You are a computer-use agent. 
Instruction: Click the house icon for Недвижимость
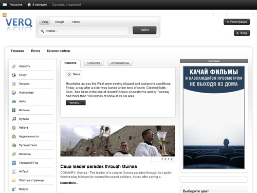click(14, 136)
